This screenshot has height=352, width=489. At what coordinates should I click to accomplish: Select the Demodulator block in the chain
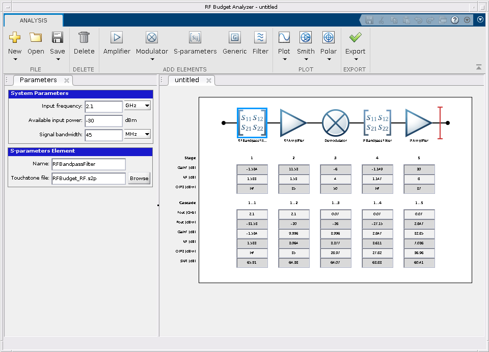pos(336,123)
